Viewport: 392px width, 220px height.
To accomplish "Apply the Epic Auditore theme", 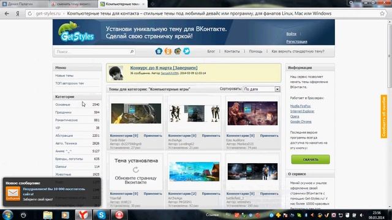I will pos(269,136).
